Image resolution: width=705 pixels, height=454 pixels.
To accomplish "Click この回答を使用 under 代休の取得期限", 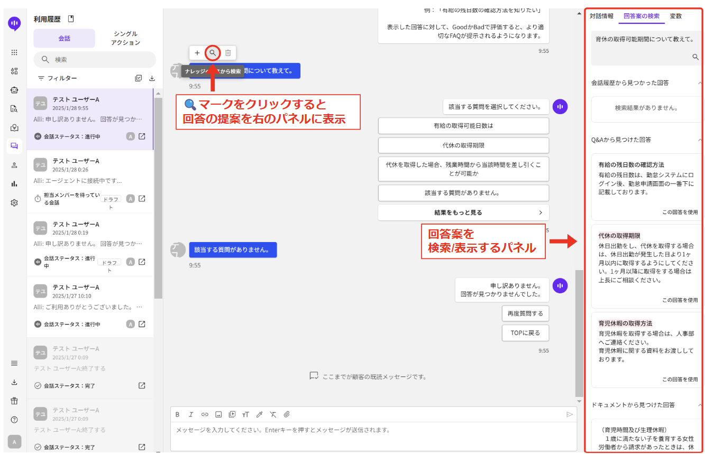I will (680, 300).
